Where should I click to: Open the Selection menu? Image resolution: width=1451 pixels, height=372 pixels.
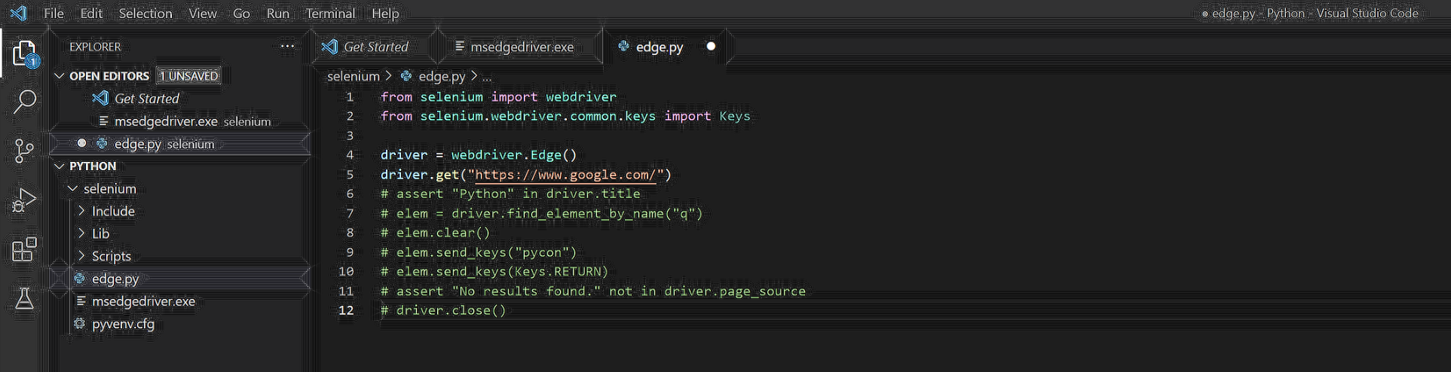click(145, 13)
